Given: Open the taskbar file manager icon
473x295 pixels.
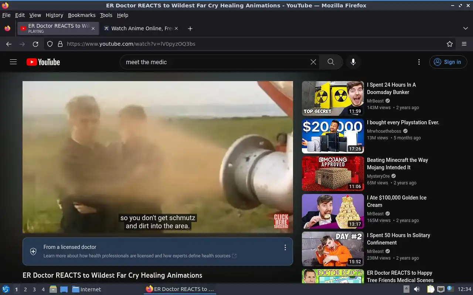Looking at the screenshot, I should click(x=53, y=289).
